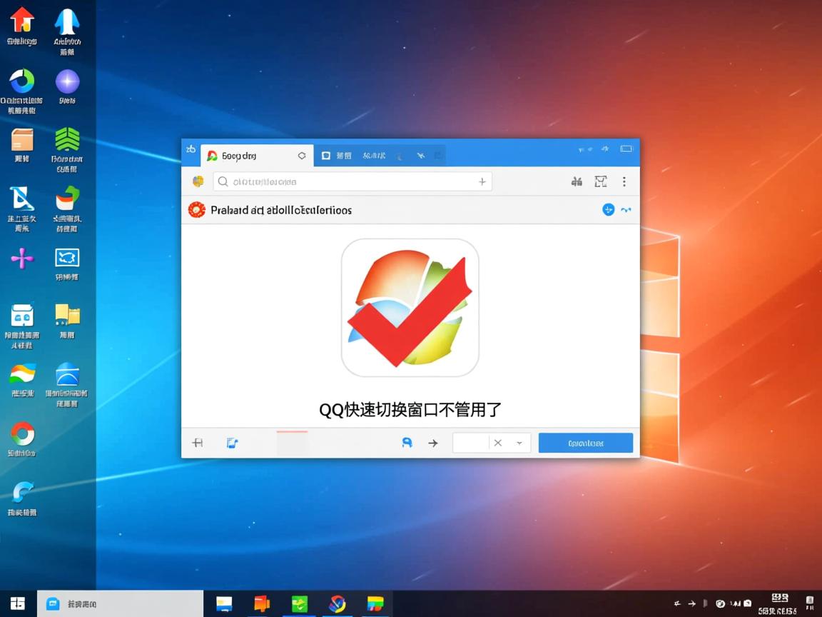Open the extensions puzzle icon left of address bar
This screenshot has width=822, height=617.
coord(198,181)
